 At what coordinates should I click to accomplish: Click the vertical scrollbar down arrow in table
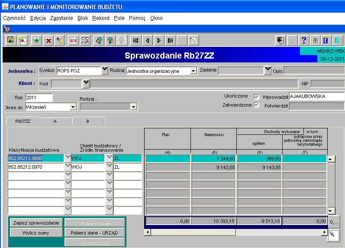[331, 211]
